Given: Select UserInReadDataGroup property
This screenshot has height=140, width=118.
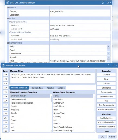Looking at the screenshot, I should (x=73, y=127).
